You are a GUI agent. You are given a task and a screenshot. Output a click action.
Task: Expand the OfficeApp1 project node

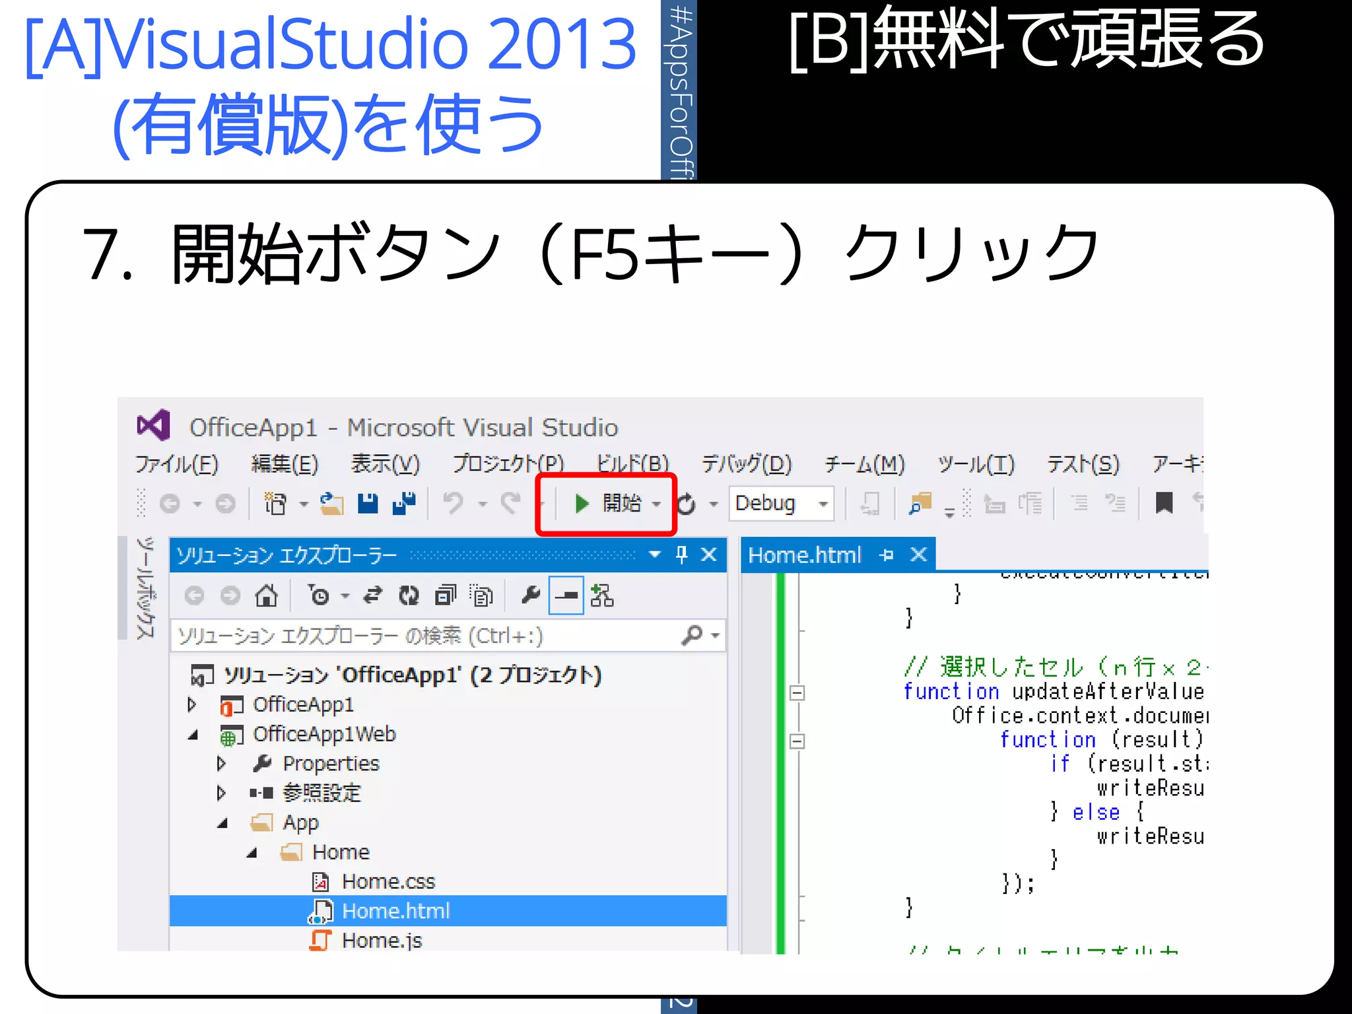[192, 705]
